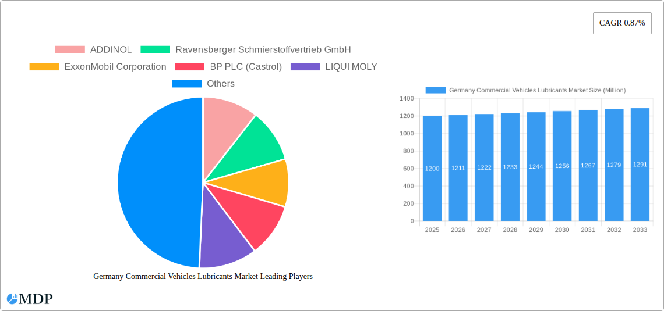Viewport: 664px width, 311px height.
Task: Click the LIQUI MOLY legend label
Action: click(351, 67)
